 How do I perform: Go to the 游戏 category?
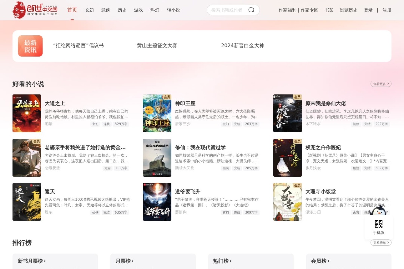point(139,10)
